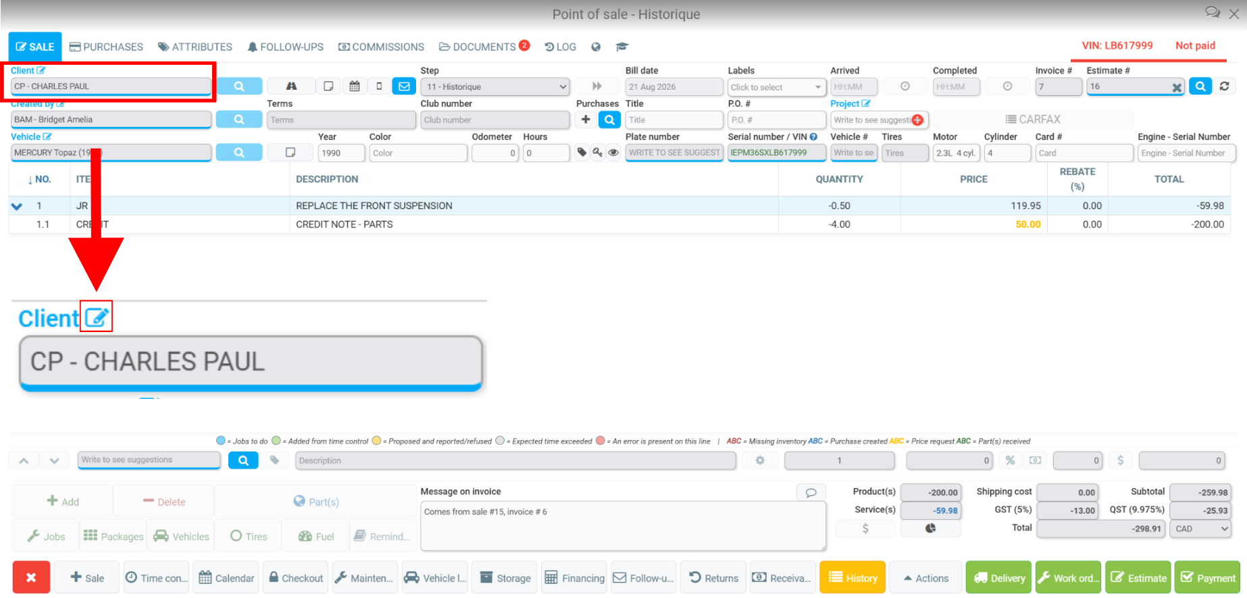The width and height of the screenshot is (1247, 598).
Task: Click the road icon beside client search
Action: 291,86
